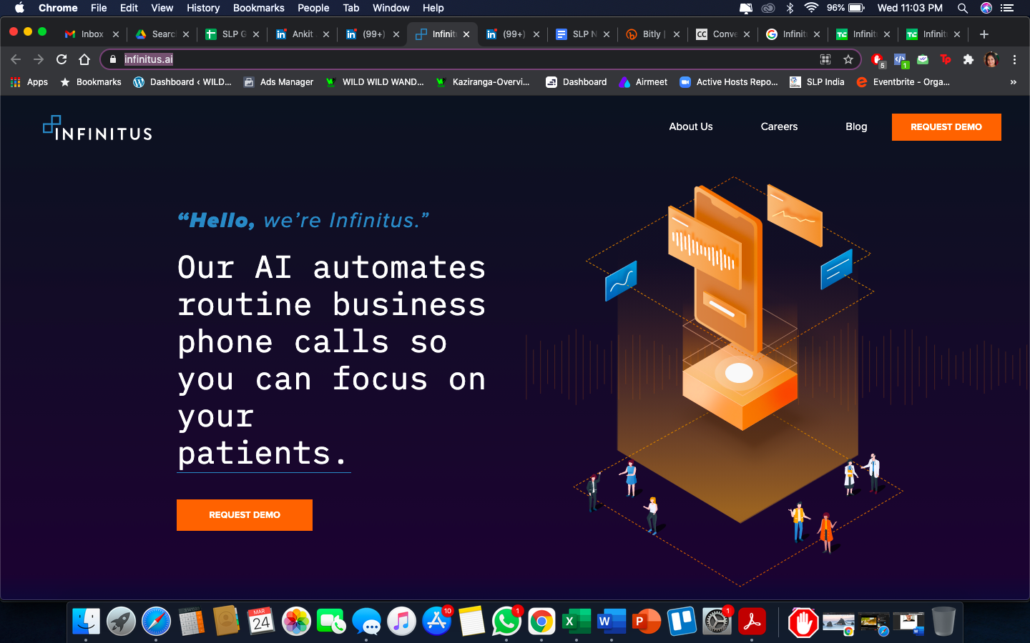Screen dimensions: 1030x643
Task: Open the Blog link
Action: tap(856, 126)
